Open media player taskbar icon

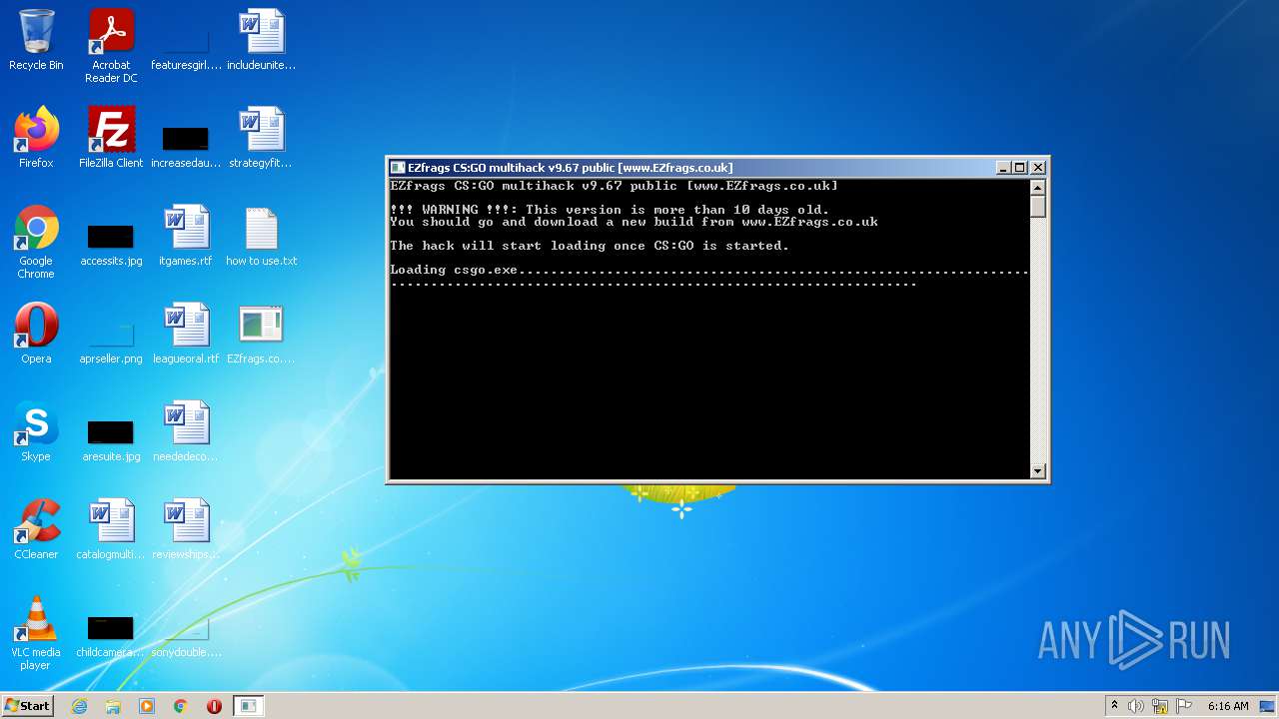(x=147, y=706)
